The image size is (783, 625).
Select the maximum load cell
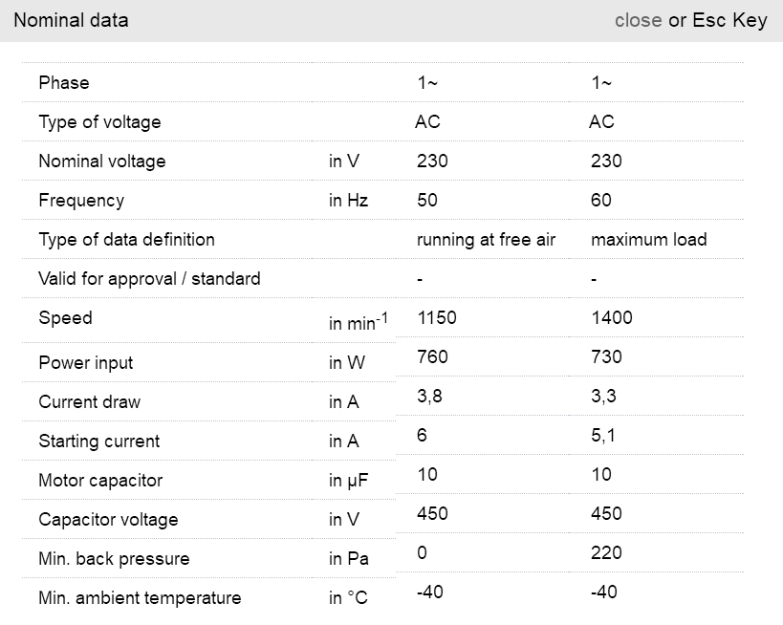click(x=648, y=240)
